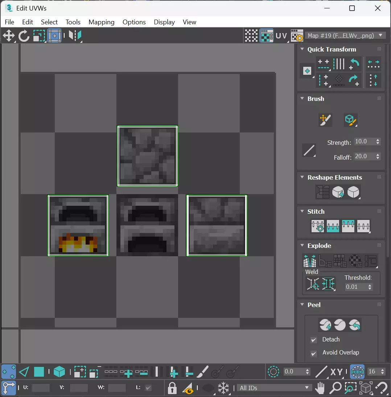Click Space Vertically icon
The width and height of the screenshot is (391, 397).
(374, 81)
